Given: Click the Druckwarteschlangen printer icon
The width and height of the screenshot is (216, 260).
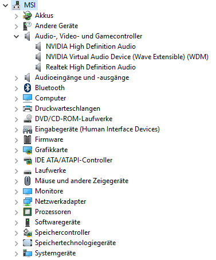Looking at the screenshot, I should click(28, 108).
